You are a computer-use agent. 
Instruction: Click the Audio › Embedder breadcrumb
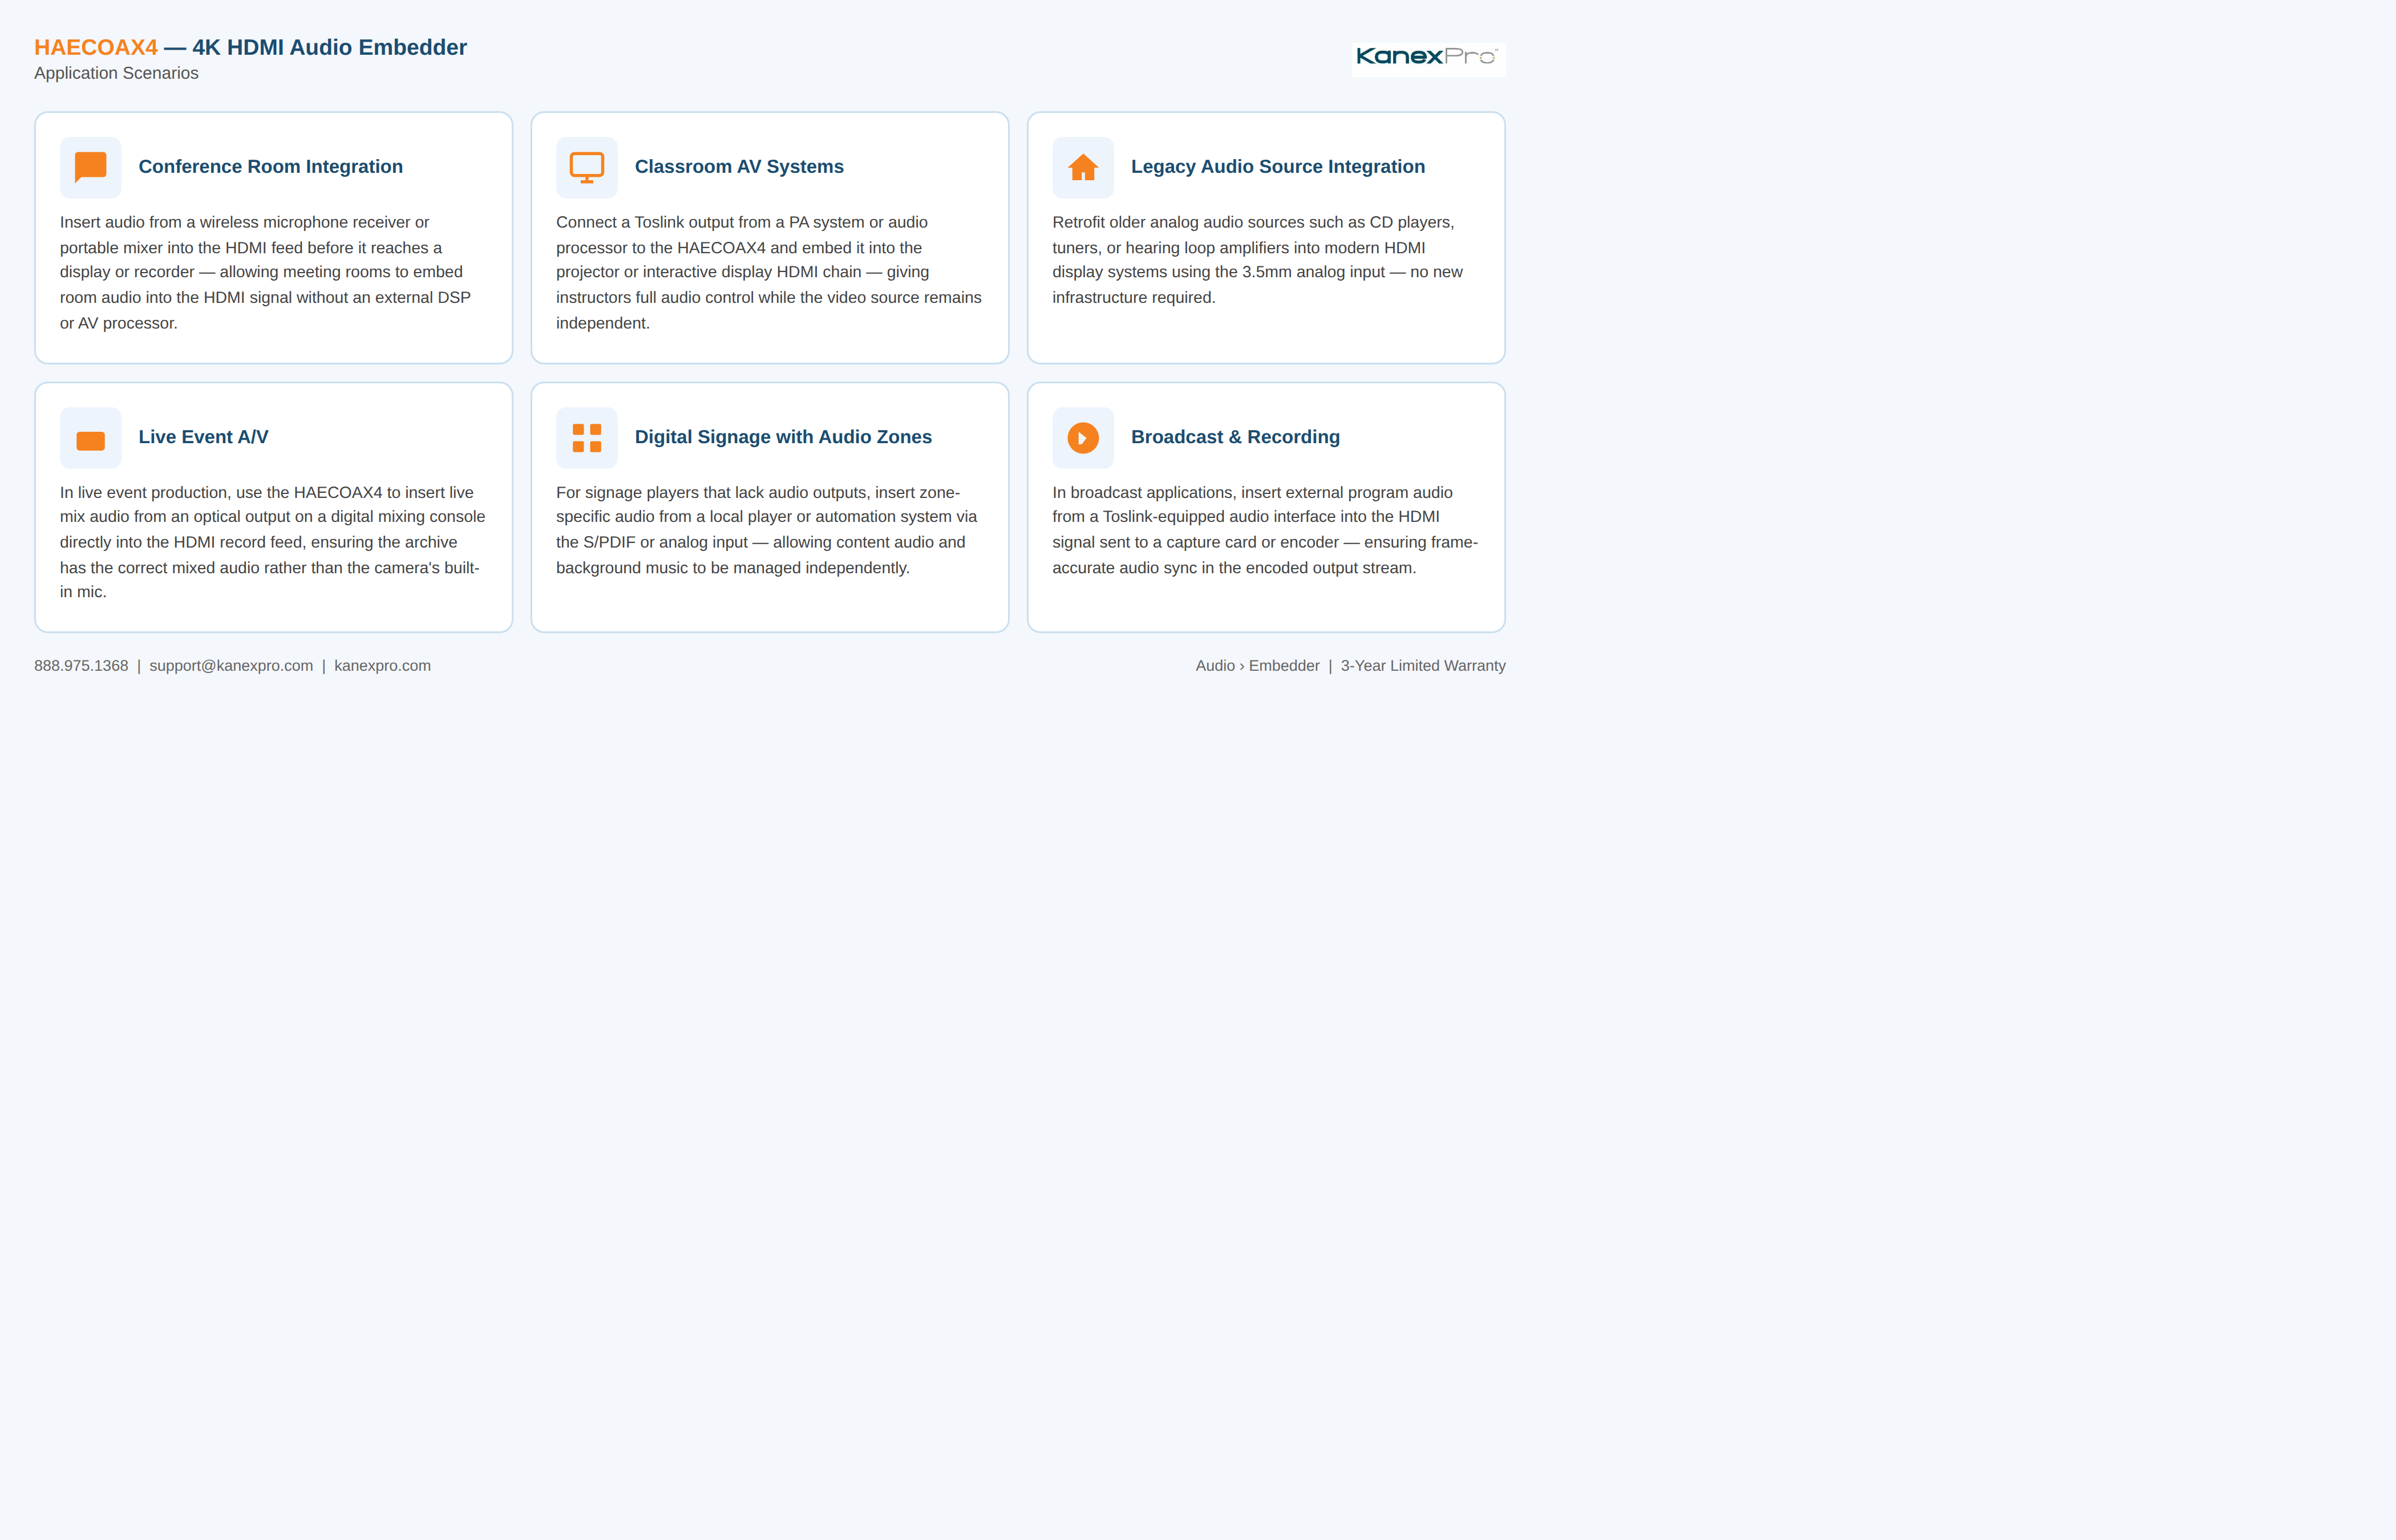pyautogui.click(x=1257, y=666)
